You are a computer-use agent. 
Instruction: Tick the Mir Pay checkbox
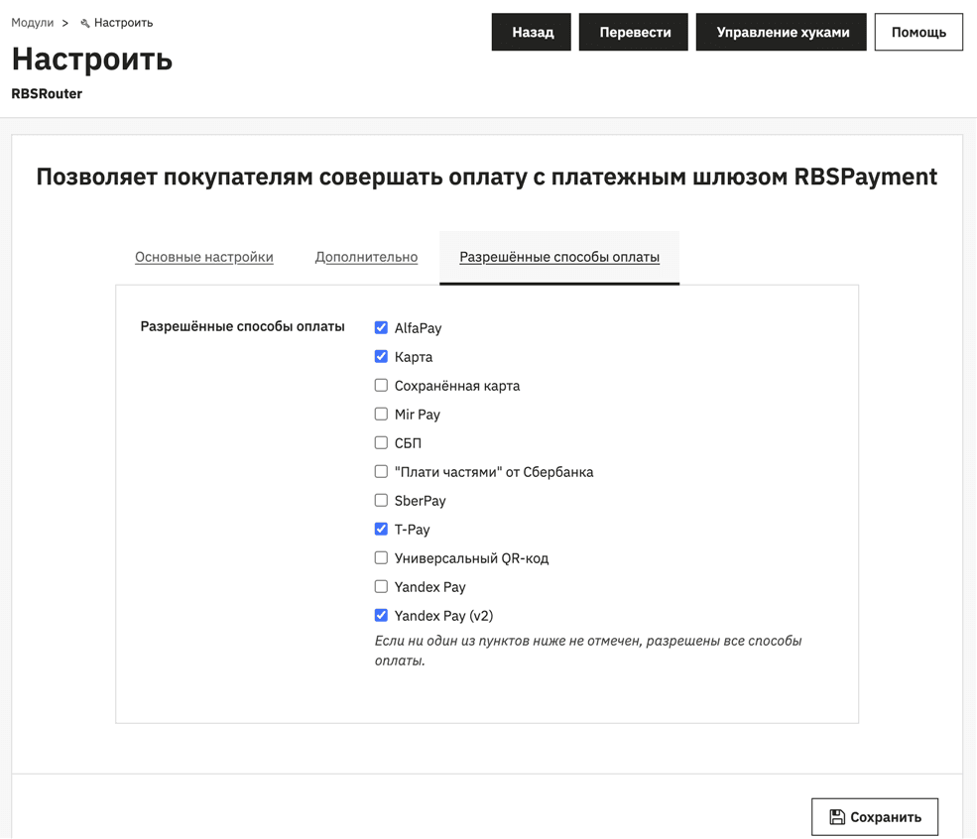[x=381, y=414]
